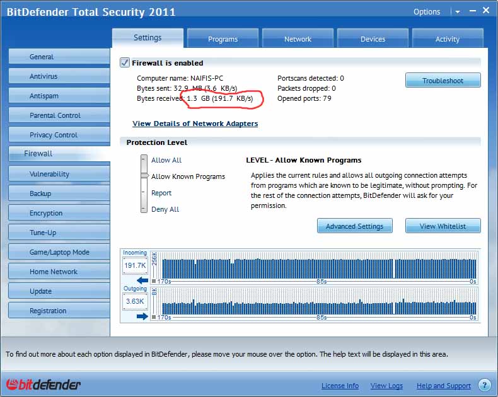Open the Backup section
Screen dimensions: 498x397
(59, 193)
